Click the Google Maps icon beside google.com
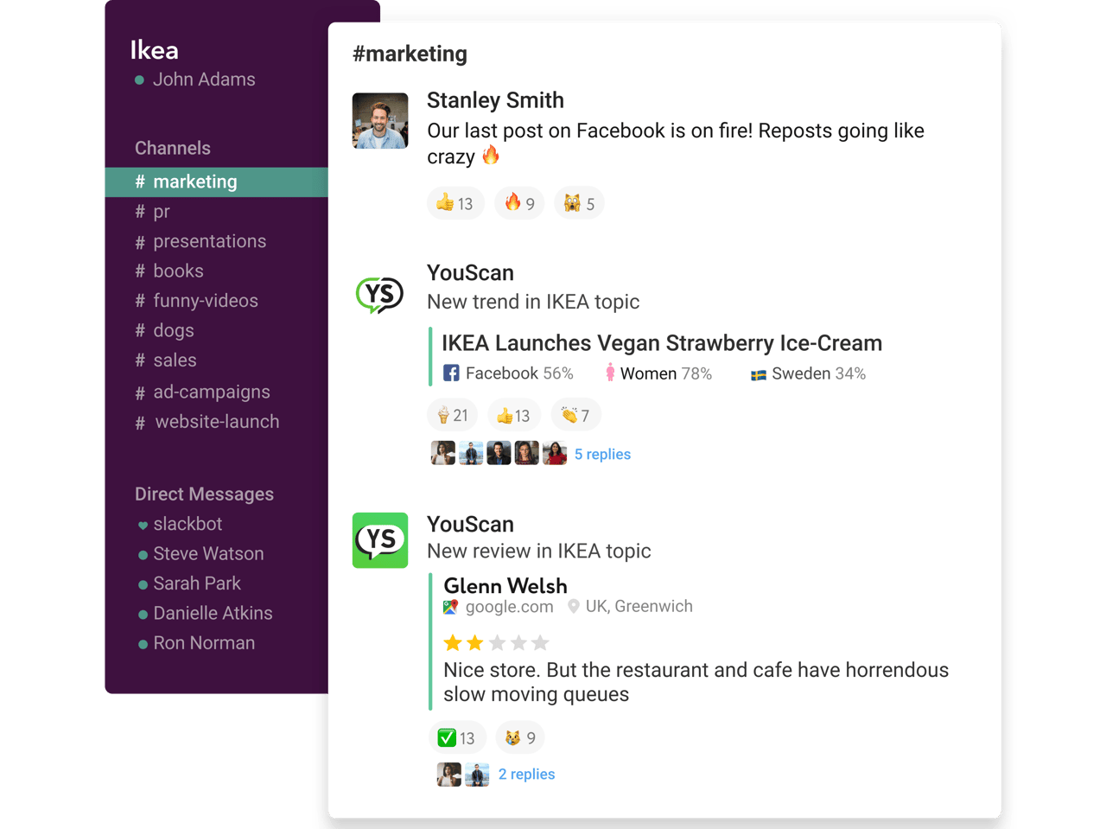Screen dimensions: 1106x829 [x=449, y=607]
